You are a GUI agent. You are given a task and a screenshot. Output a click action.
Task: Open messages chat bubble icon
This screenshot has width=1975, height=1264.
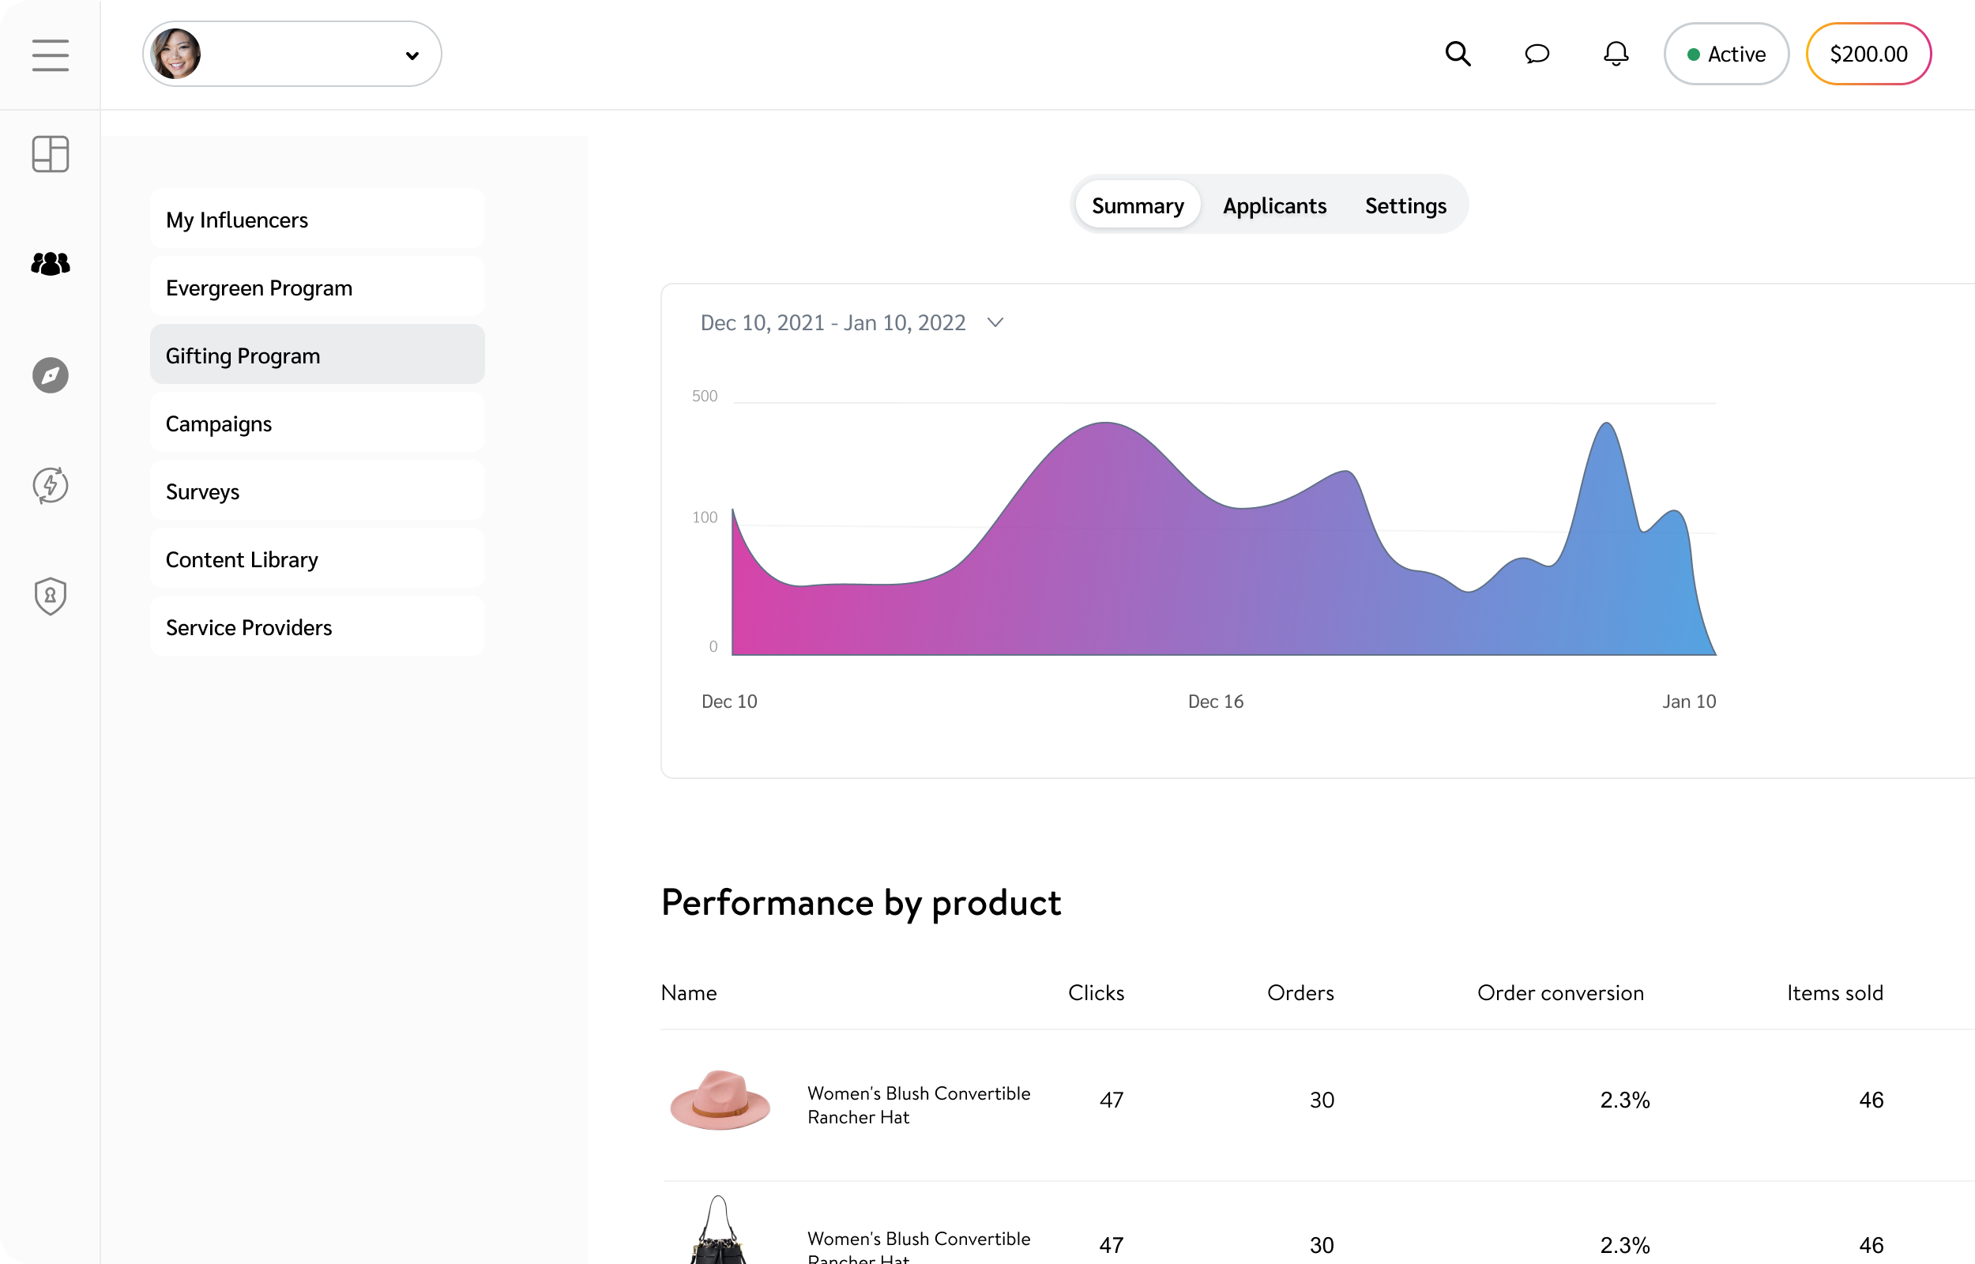pos(1536,55)
